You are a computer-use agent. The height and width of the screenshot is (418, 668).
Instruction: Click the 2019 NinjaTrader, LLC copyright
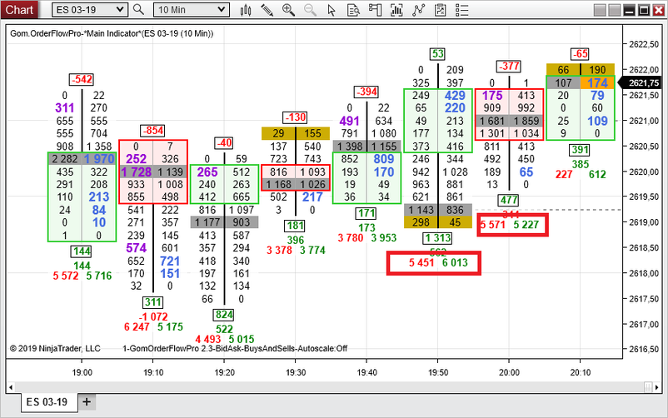click(55, 349)
